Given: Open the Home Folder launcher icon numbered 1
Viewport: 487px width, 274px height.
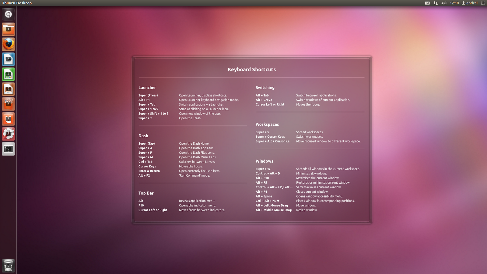Looking at the screenshot, I should [8, 29].
